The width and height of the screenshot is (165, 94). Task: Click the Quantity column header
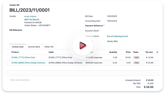(x=113, y=52)
